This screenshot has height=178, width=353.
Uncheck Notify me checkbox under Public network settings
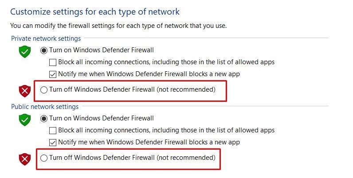53,143
